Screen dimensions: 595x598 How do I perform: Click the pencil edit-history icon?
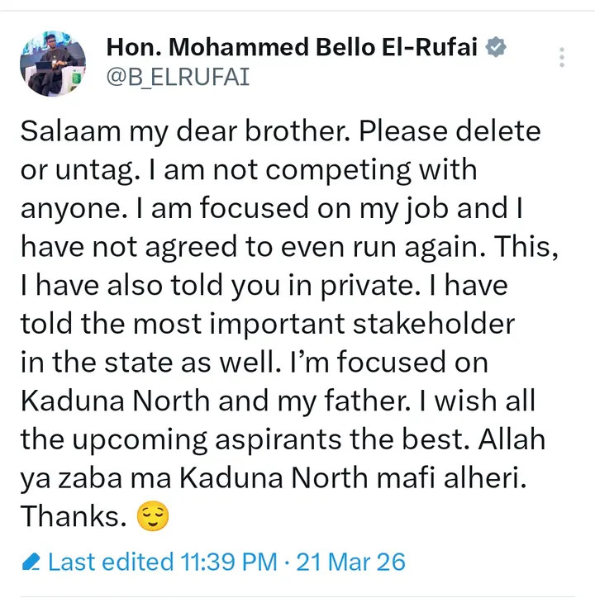tap(31, 563)
